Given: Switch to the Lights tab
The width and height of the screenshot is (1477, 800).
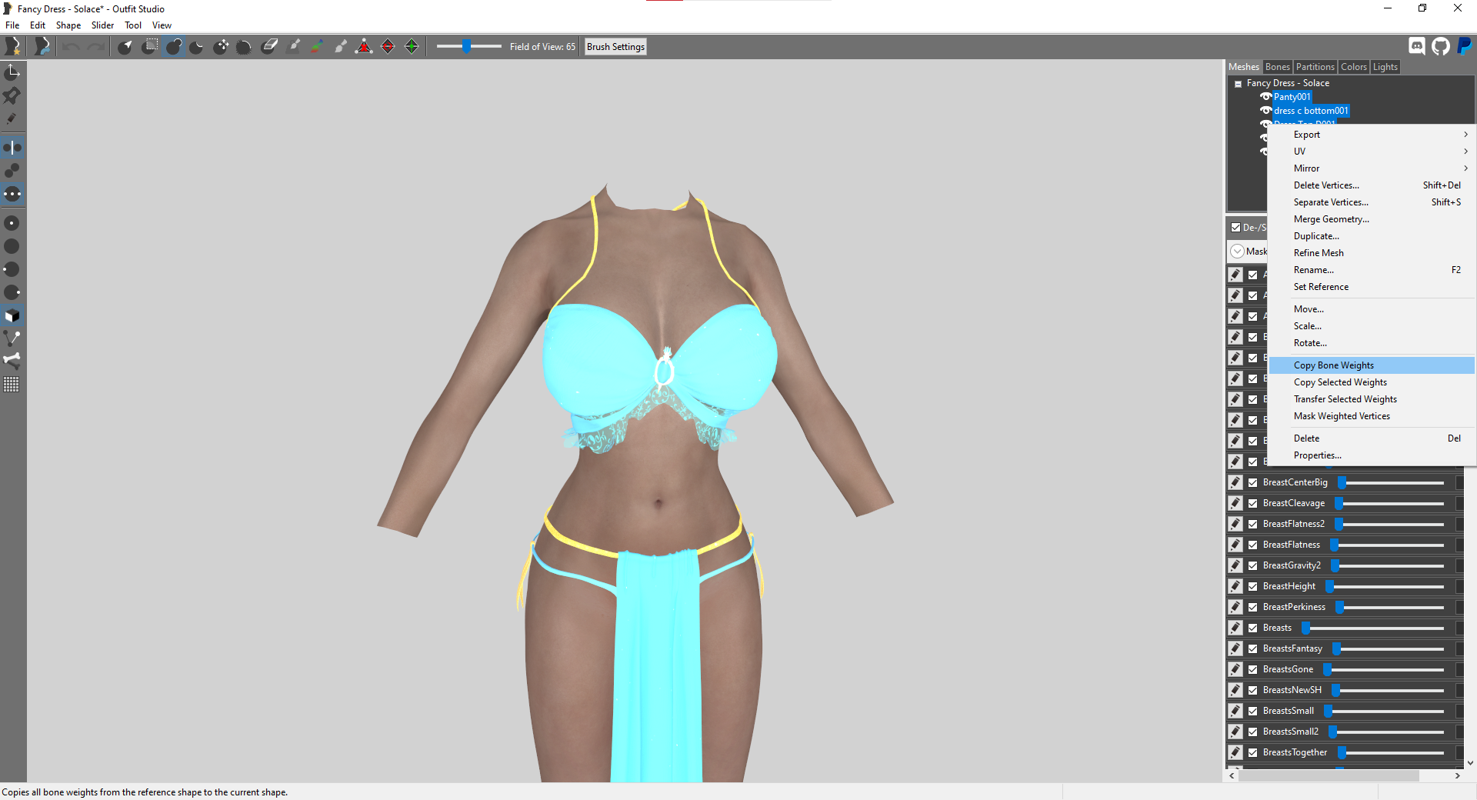Looking at the screenshot, I should click(1385, 67).
